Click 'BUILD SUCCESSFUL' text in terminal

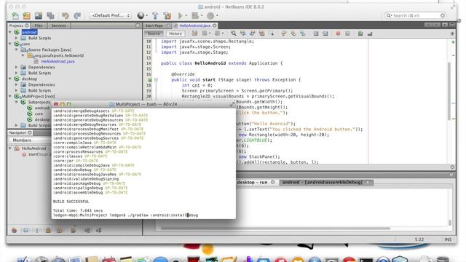tap(71, 202)
